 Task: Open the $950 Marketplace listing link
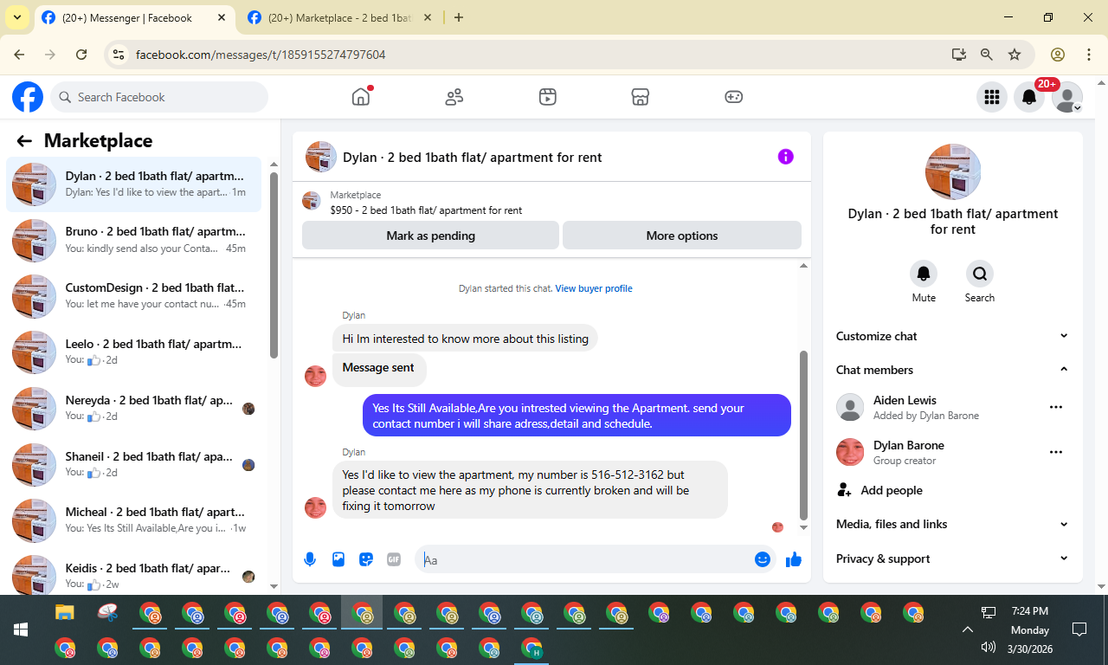[x=426, y=210]
